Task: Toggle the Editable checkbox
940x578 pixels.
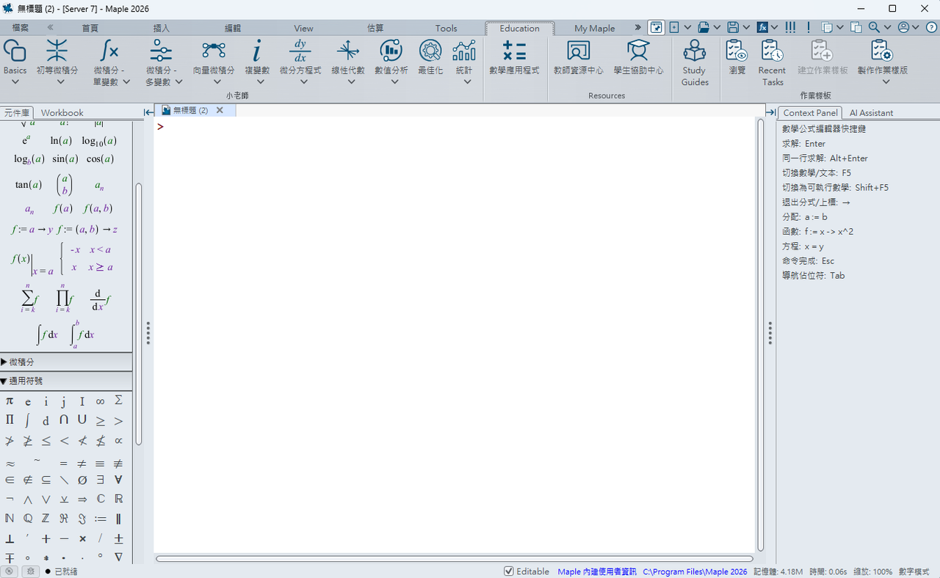Action: (x=509, y=571)
